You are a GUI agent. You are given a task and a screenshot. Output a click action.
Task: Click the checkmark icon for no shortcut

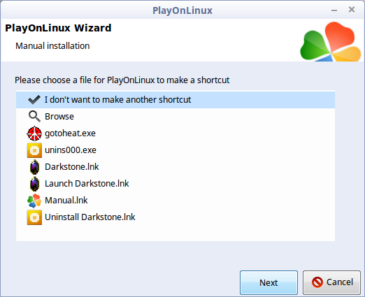tap(34, 100)
